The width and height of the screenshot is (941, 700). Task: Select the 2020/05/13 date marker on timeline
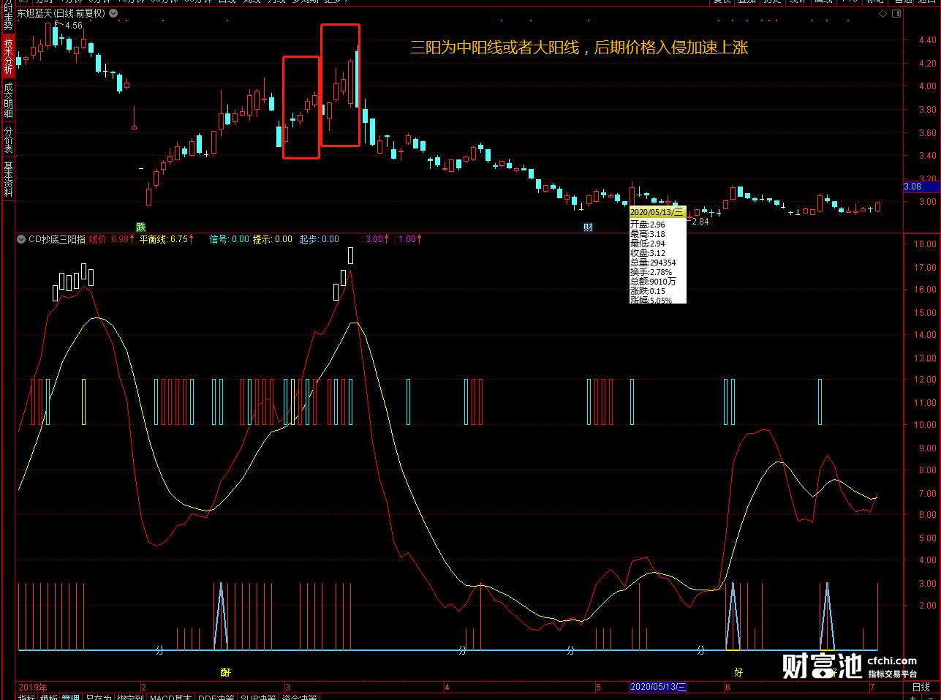tap(658, 687)
